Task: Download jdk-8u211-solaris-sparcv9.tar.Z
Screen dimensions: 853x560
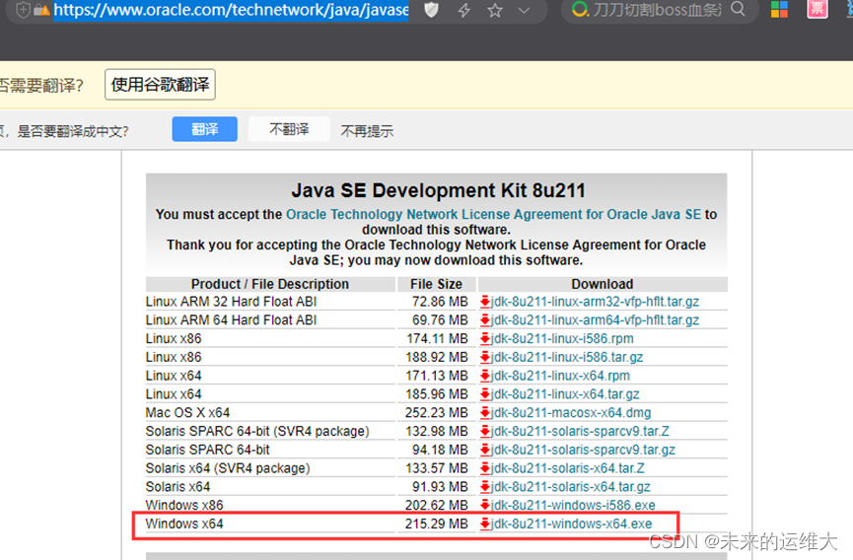Action: coord(580,431)
